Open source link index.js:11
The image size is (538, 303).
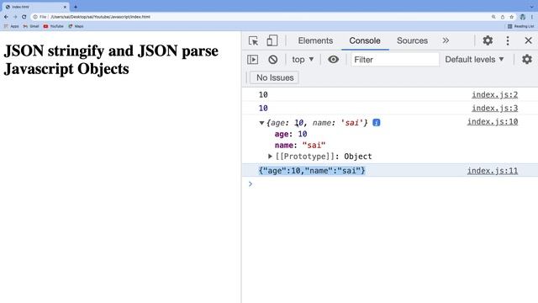click(493, 171)
